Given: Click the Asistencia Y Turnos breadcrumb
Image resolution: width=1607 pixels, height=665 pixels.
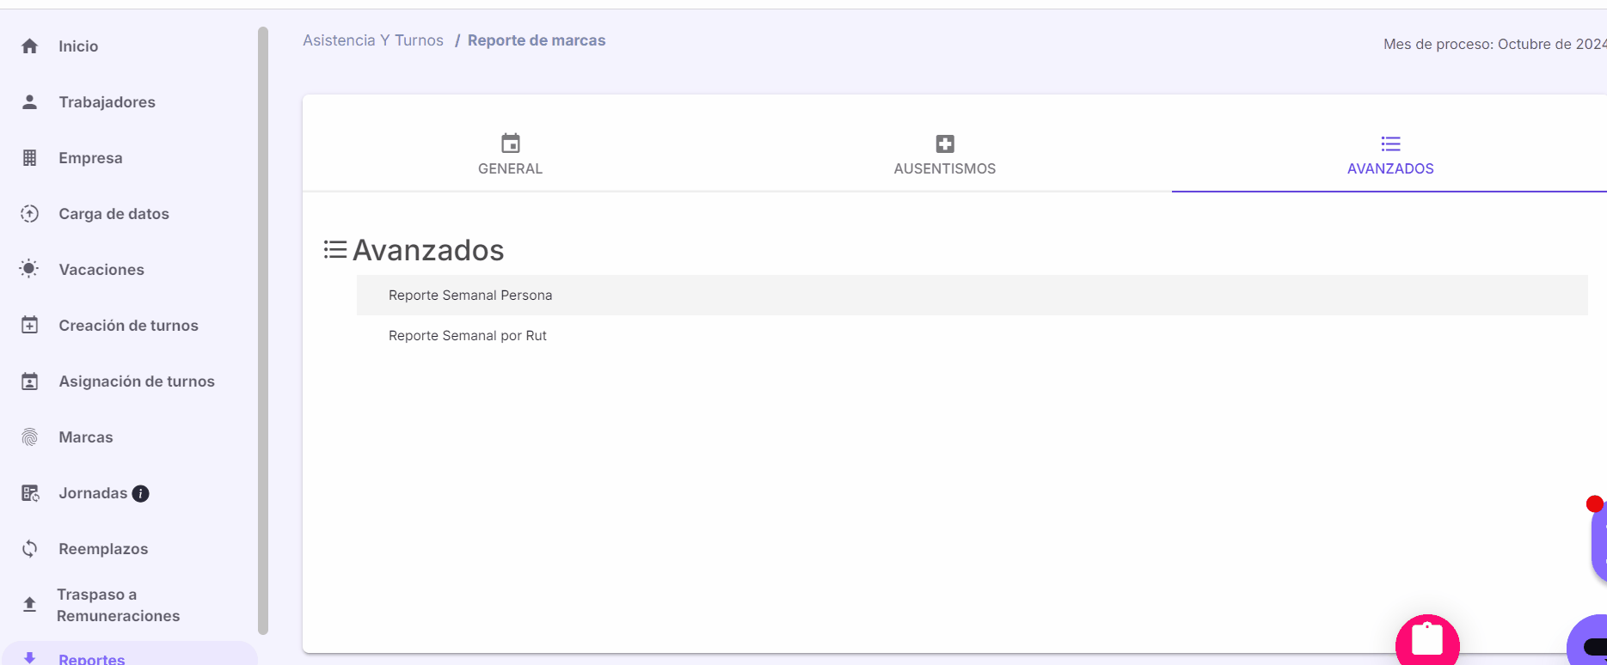Looking at the screenshot, I should tap(373, 40).
